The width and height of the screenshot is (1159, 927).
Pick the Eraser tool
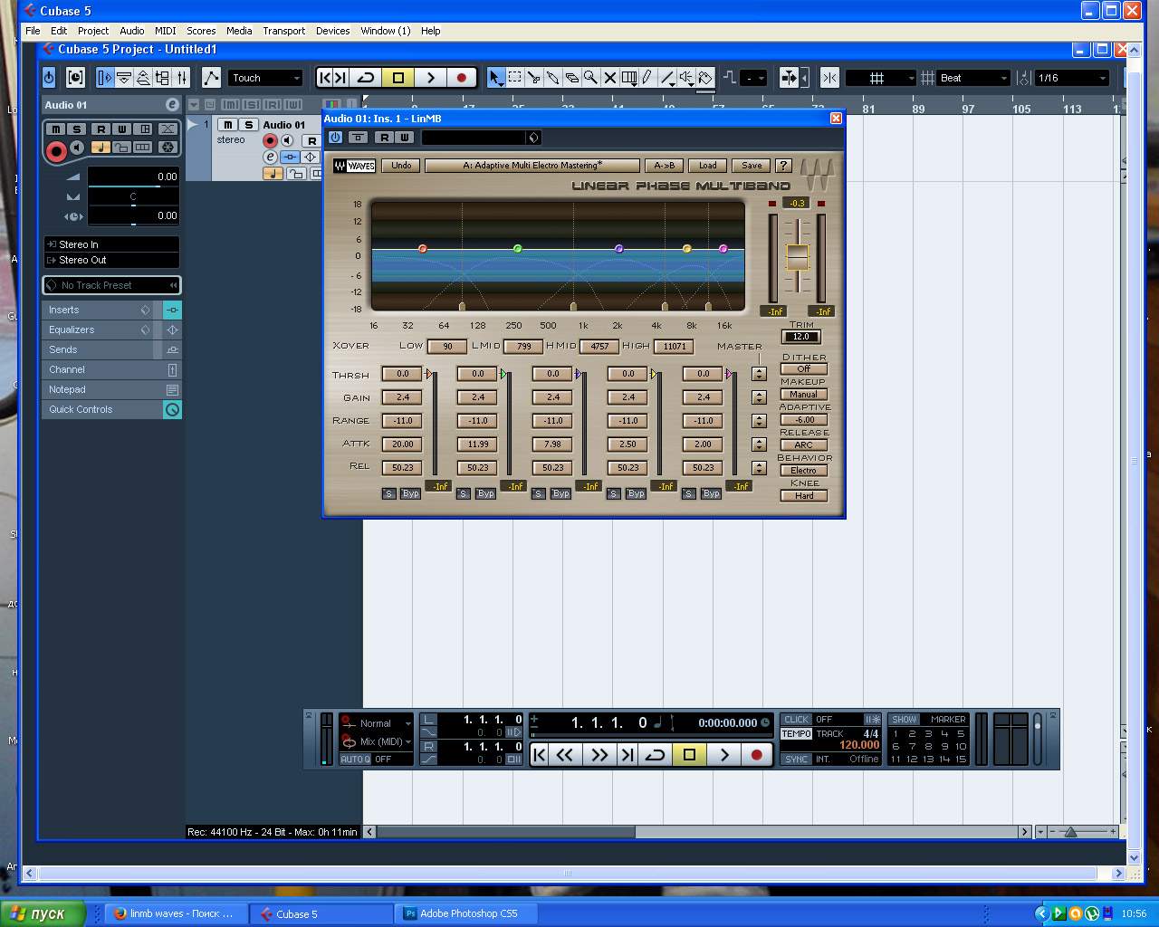tap(571, 78)
